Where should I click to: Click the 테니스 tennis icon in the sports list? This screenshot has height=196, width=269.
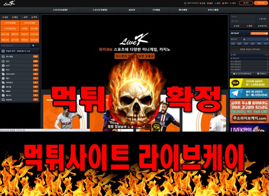pyautogui.click(x=3, y=95)
